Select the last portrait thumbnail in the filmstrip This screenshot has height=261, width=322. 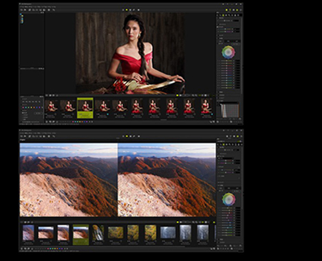click(x=206, y=106)
